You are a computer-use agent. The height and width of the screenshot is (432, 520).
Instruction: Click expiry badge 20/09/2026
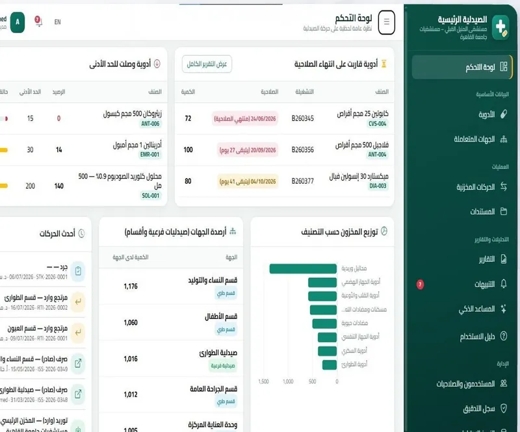(x=248, y=150)
